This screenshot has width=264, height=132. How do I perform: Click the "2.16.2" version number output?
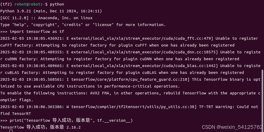point(74,127)
